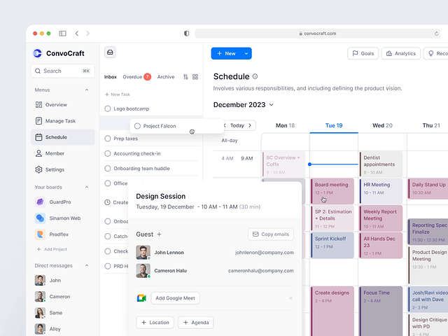Open Manage Task in the sidebar

point(62,121)
